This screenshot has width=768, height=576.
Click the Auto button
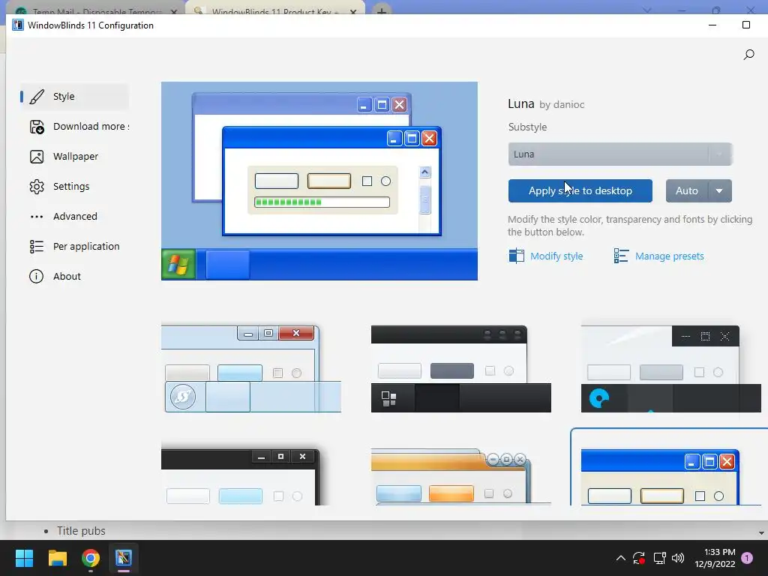(687, 190)
